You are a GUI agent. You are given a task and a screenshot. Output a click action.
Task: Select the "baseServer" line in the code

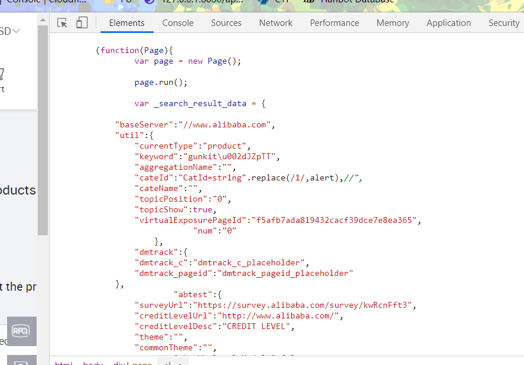point(195,125)
